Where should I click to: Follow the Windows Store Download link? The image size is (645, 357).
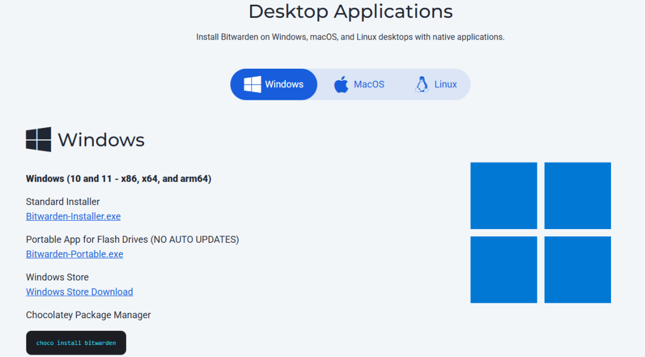(x=79, y=292)
